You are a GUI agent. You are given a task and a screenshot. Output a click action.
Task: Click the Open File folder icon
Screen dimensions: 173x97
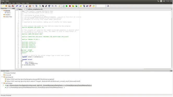(x=6, y=6)
